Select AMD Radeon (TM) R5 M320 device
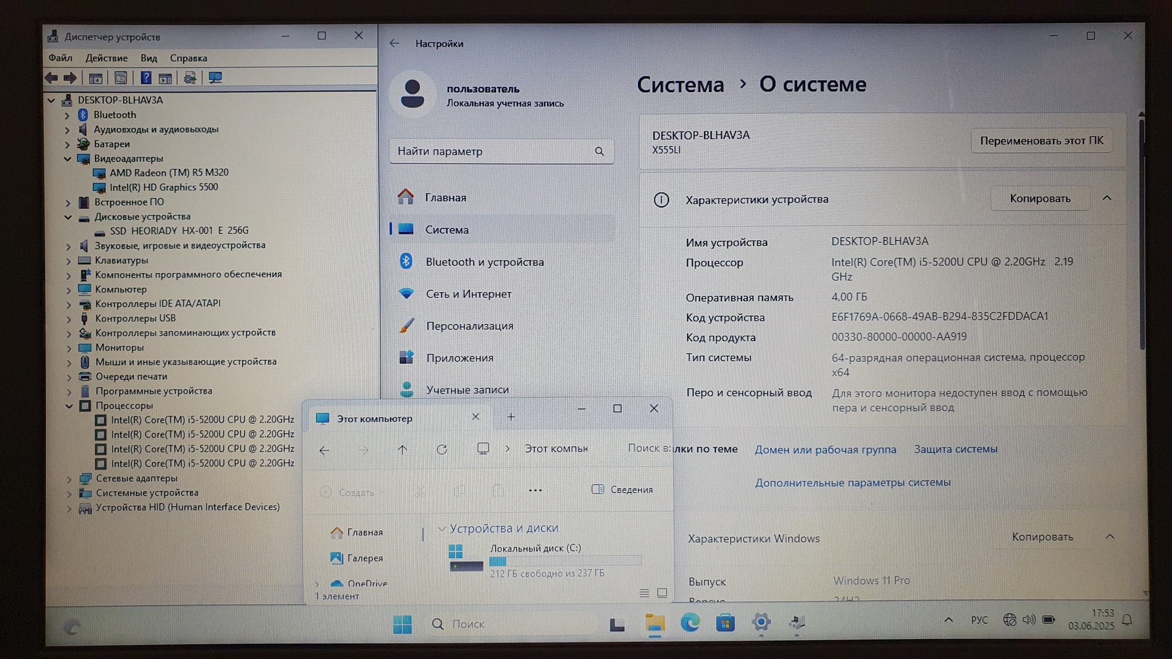The image size is (1172, 659). [169, 173]
